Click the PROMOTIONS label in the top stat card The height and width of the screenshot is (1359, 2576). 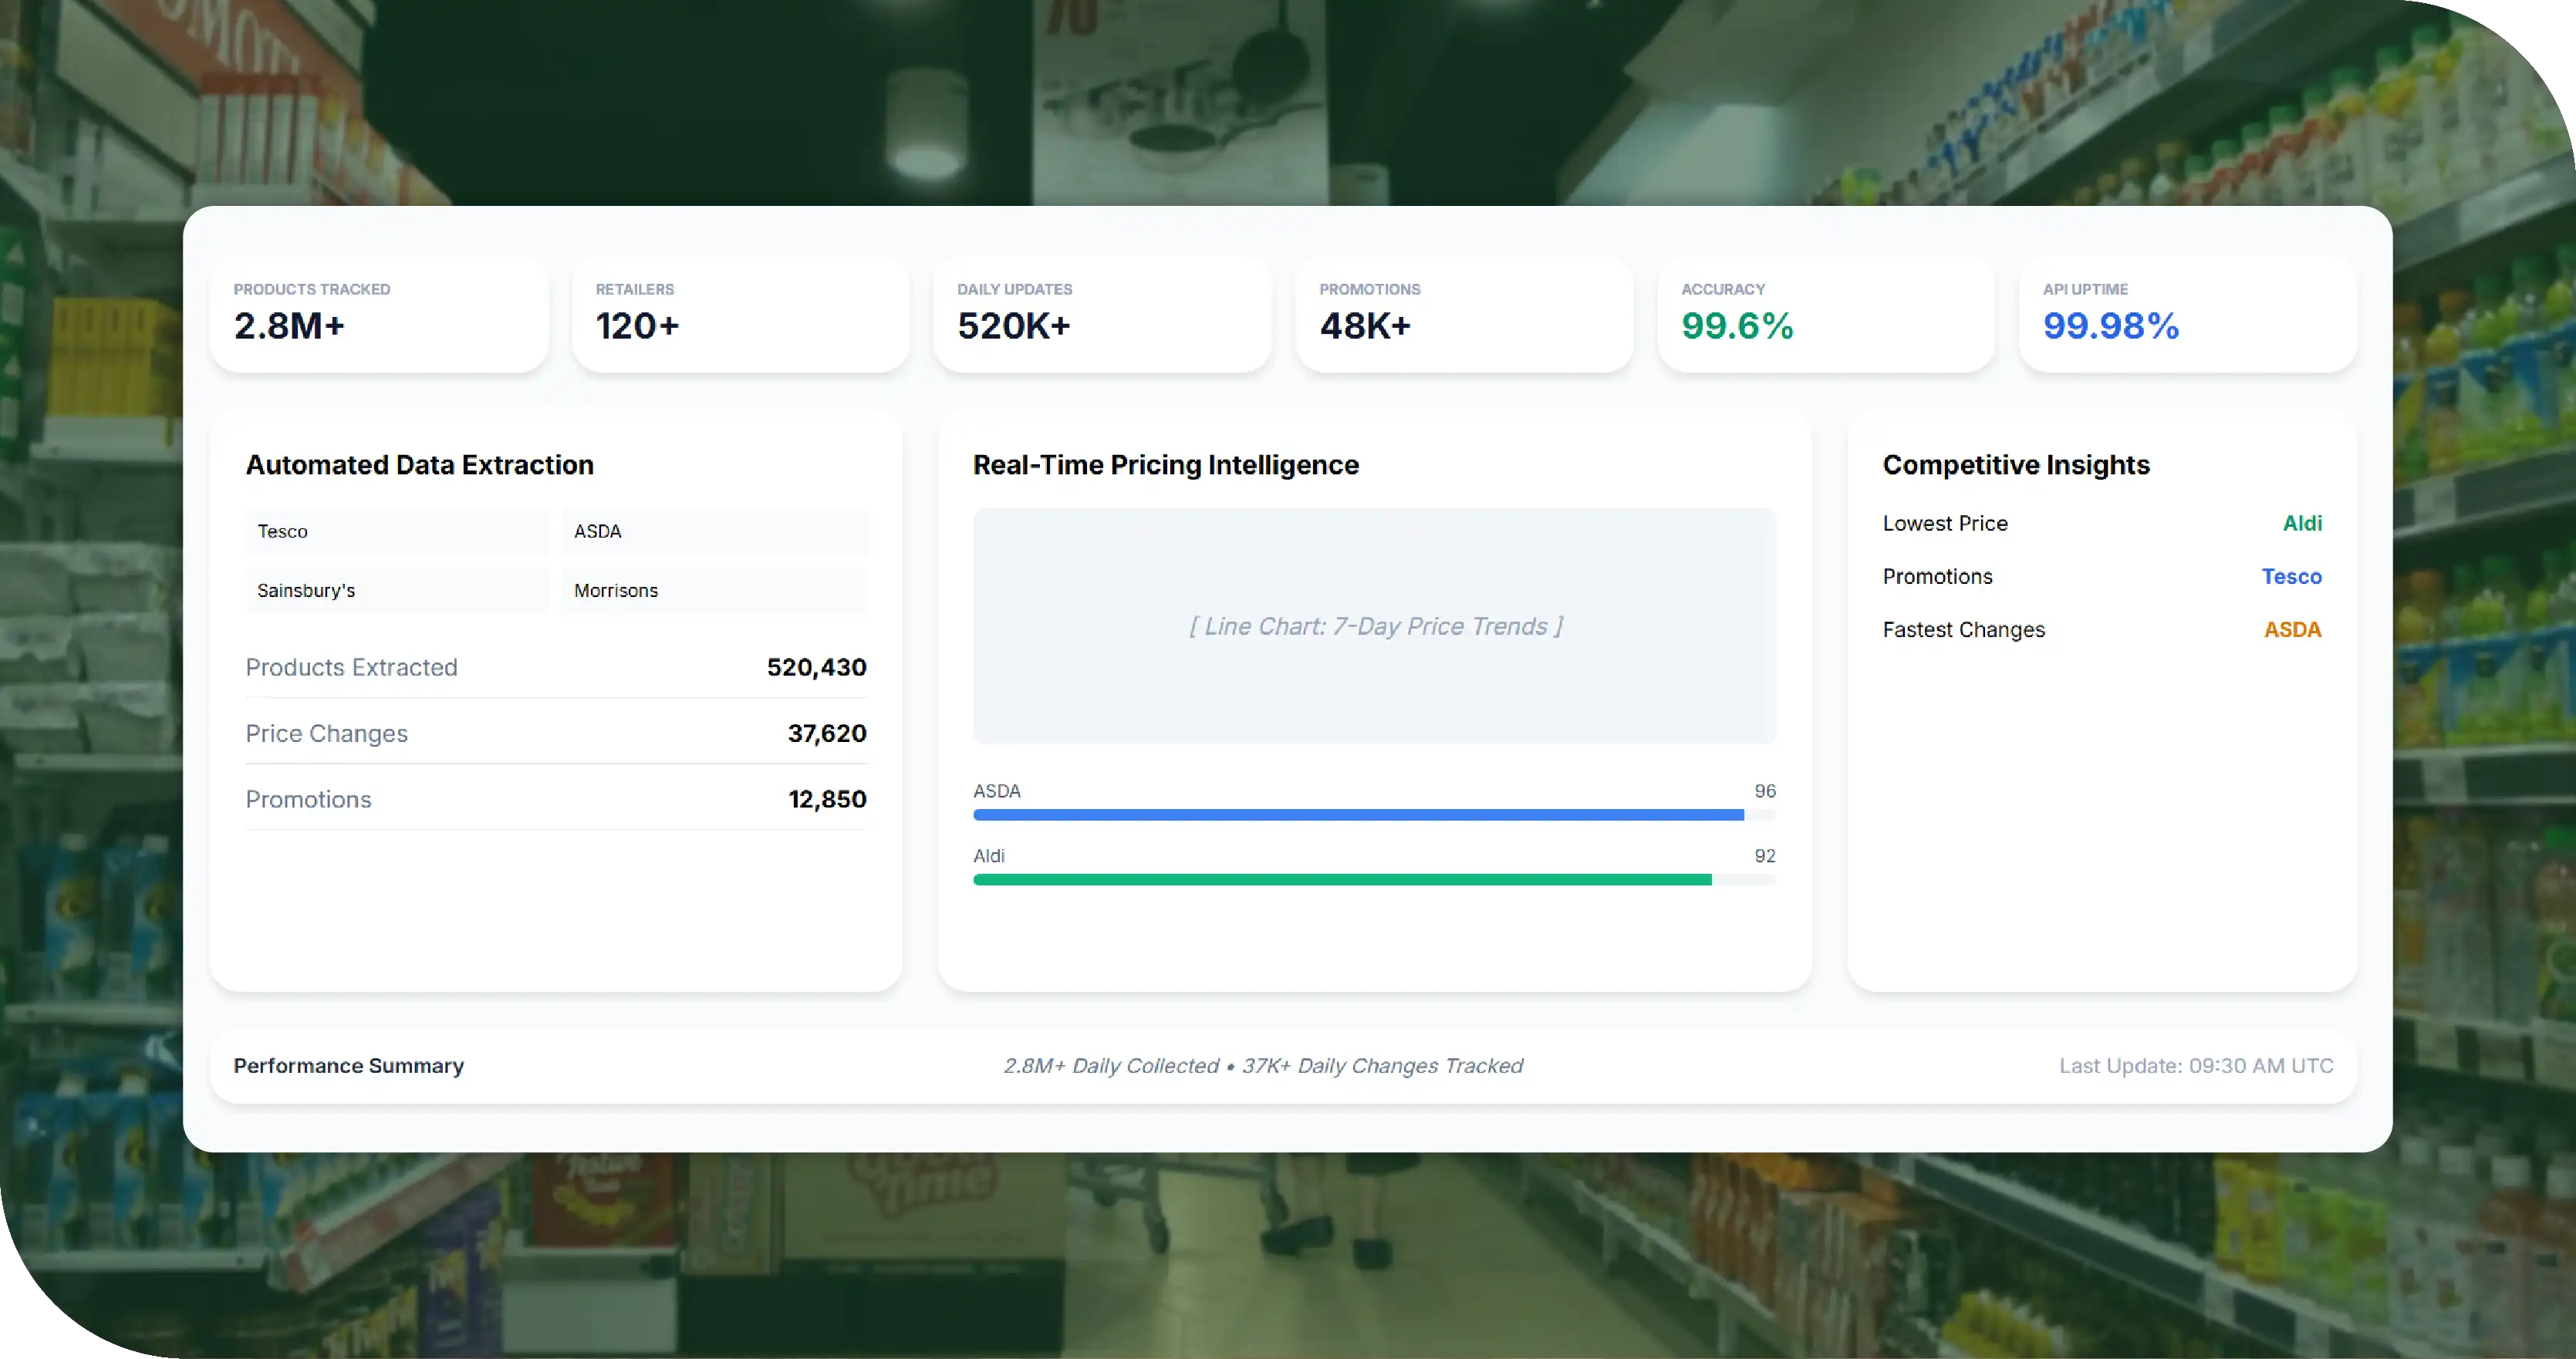(x=1369, y=289)
